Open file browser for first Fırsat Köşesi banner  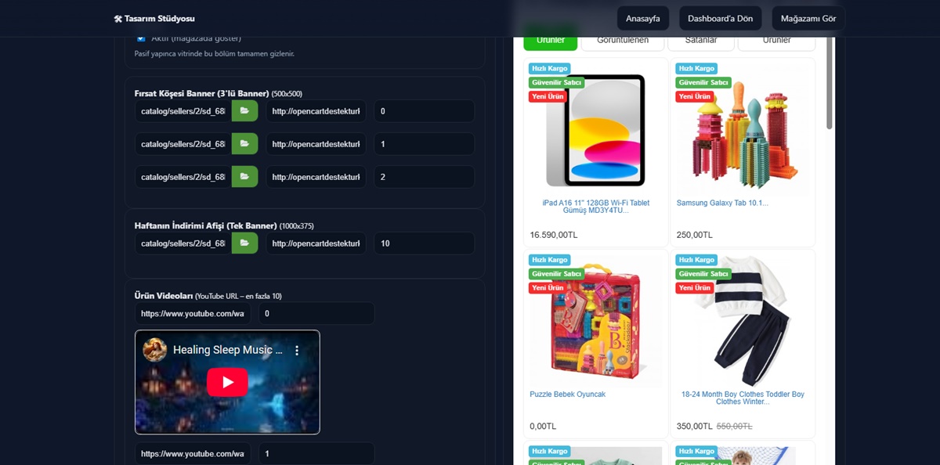pos(244,111)
